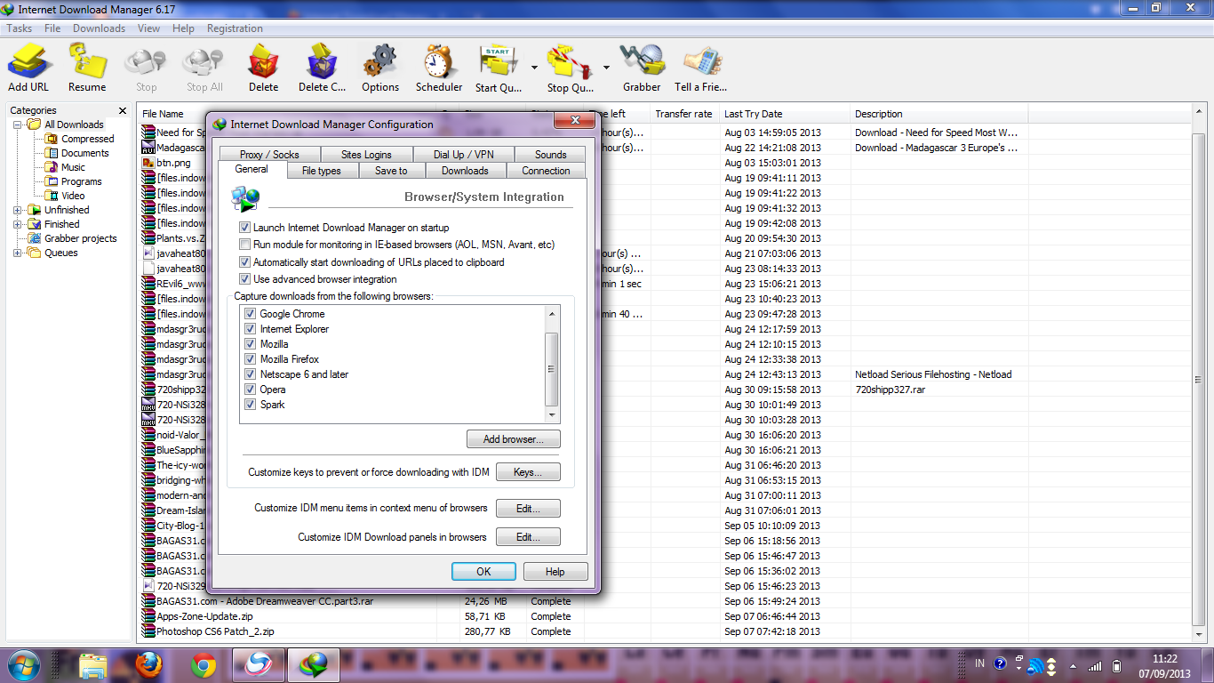This screenshot has width=1214, height=683.
Task: Open Windows Explorer taskbar icon
Action: (x=93, y=664)
